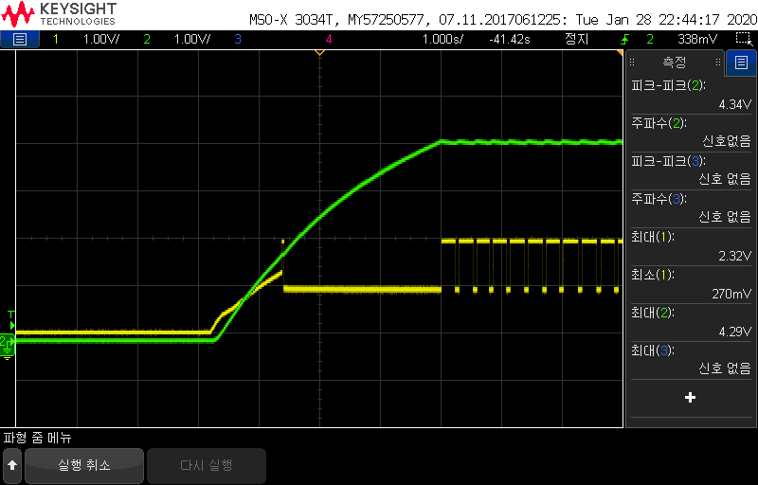This screenshot has height=485, width=758.
Task: Click the 정지 run status indicator
Action: (577, 39)
